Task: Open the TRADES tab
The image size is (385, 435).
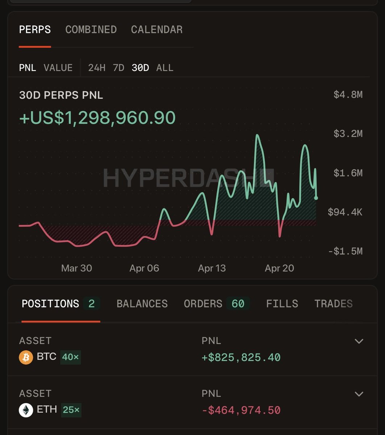Action: (334, 304)
